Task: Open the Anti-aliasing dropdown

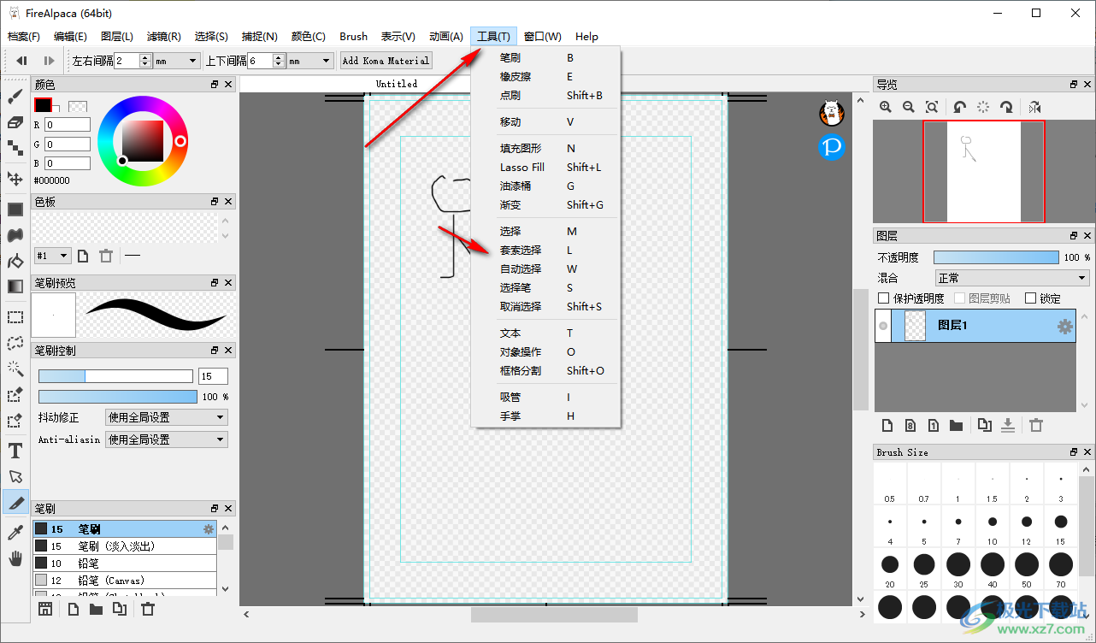Action: pos(166,439)
